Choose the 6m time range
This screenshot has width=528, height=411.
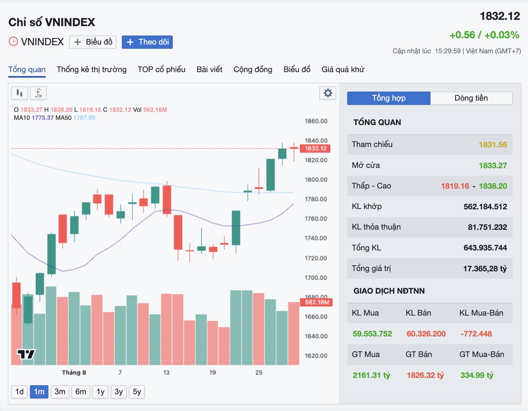coord(81,392)
